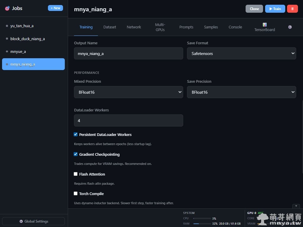The width and height of the screenshot is (303, 227).
Task: Click the status dot beside mnyue_a
Action: (7, 51)
